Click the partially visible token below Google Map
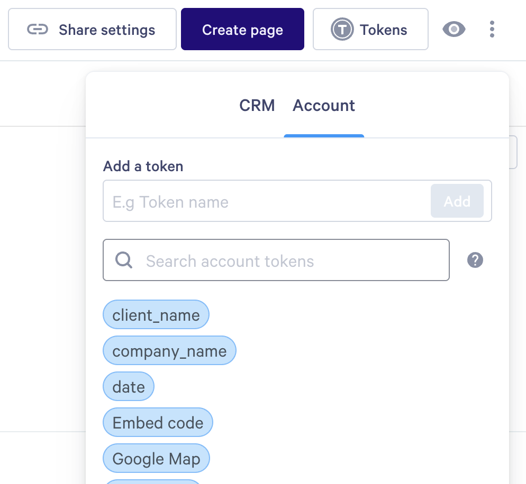 (152, 481)
